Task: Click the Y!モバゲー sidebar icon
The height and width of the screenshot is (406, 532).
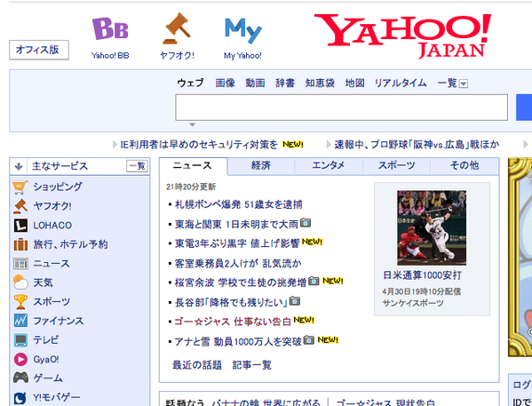Action: (x=20, y=398)
